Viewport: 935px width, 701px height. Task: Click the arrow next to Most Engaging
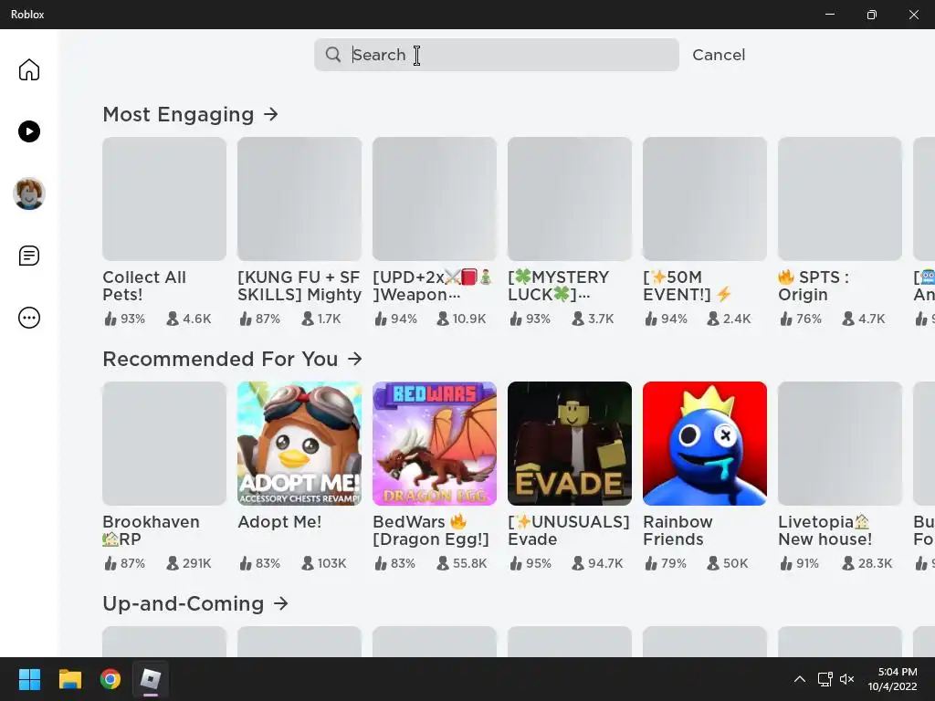pos(270,114)
